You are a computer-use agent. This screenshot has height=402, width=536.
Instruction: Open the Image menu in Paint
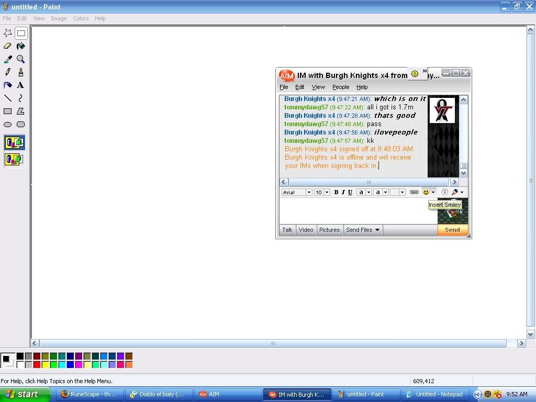[x=59, y=18]
